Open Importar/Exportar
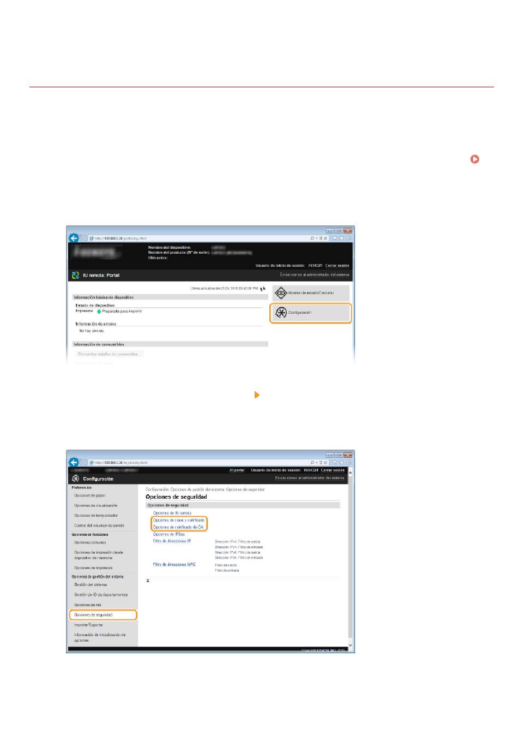The height and width of the screenshot is (747, 518). (x=88, y=625)
